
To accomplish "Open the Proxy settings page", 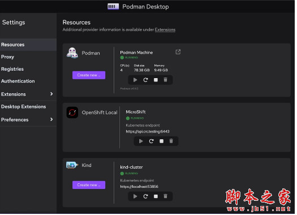I will (28, 57).
